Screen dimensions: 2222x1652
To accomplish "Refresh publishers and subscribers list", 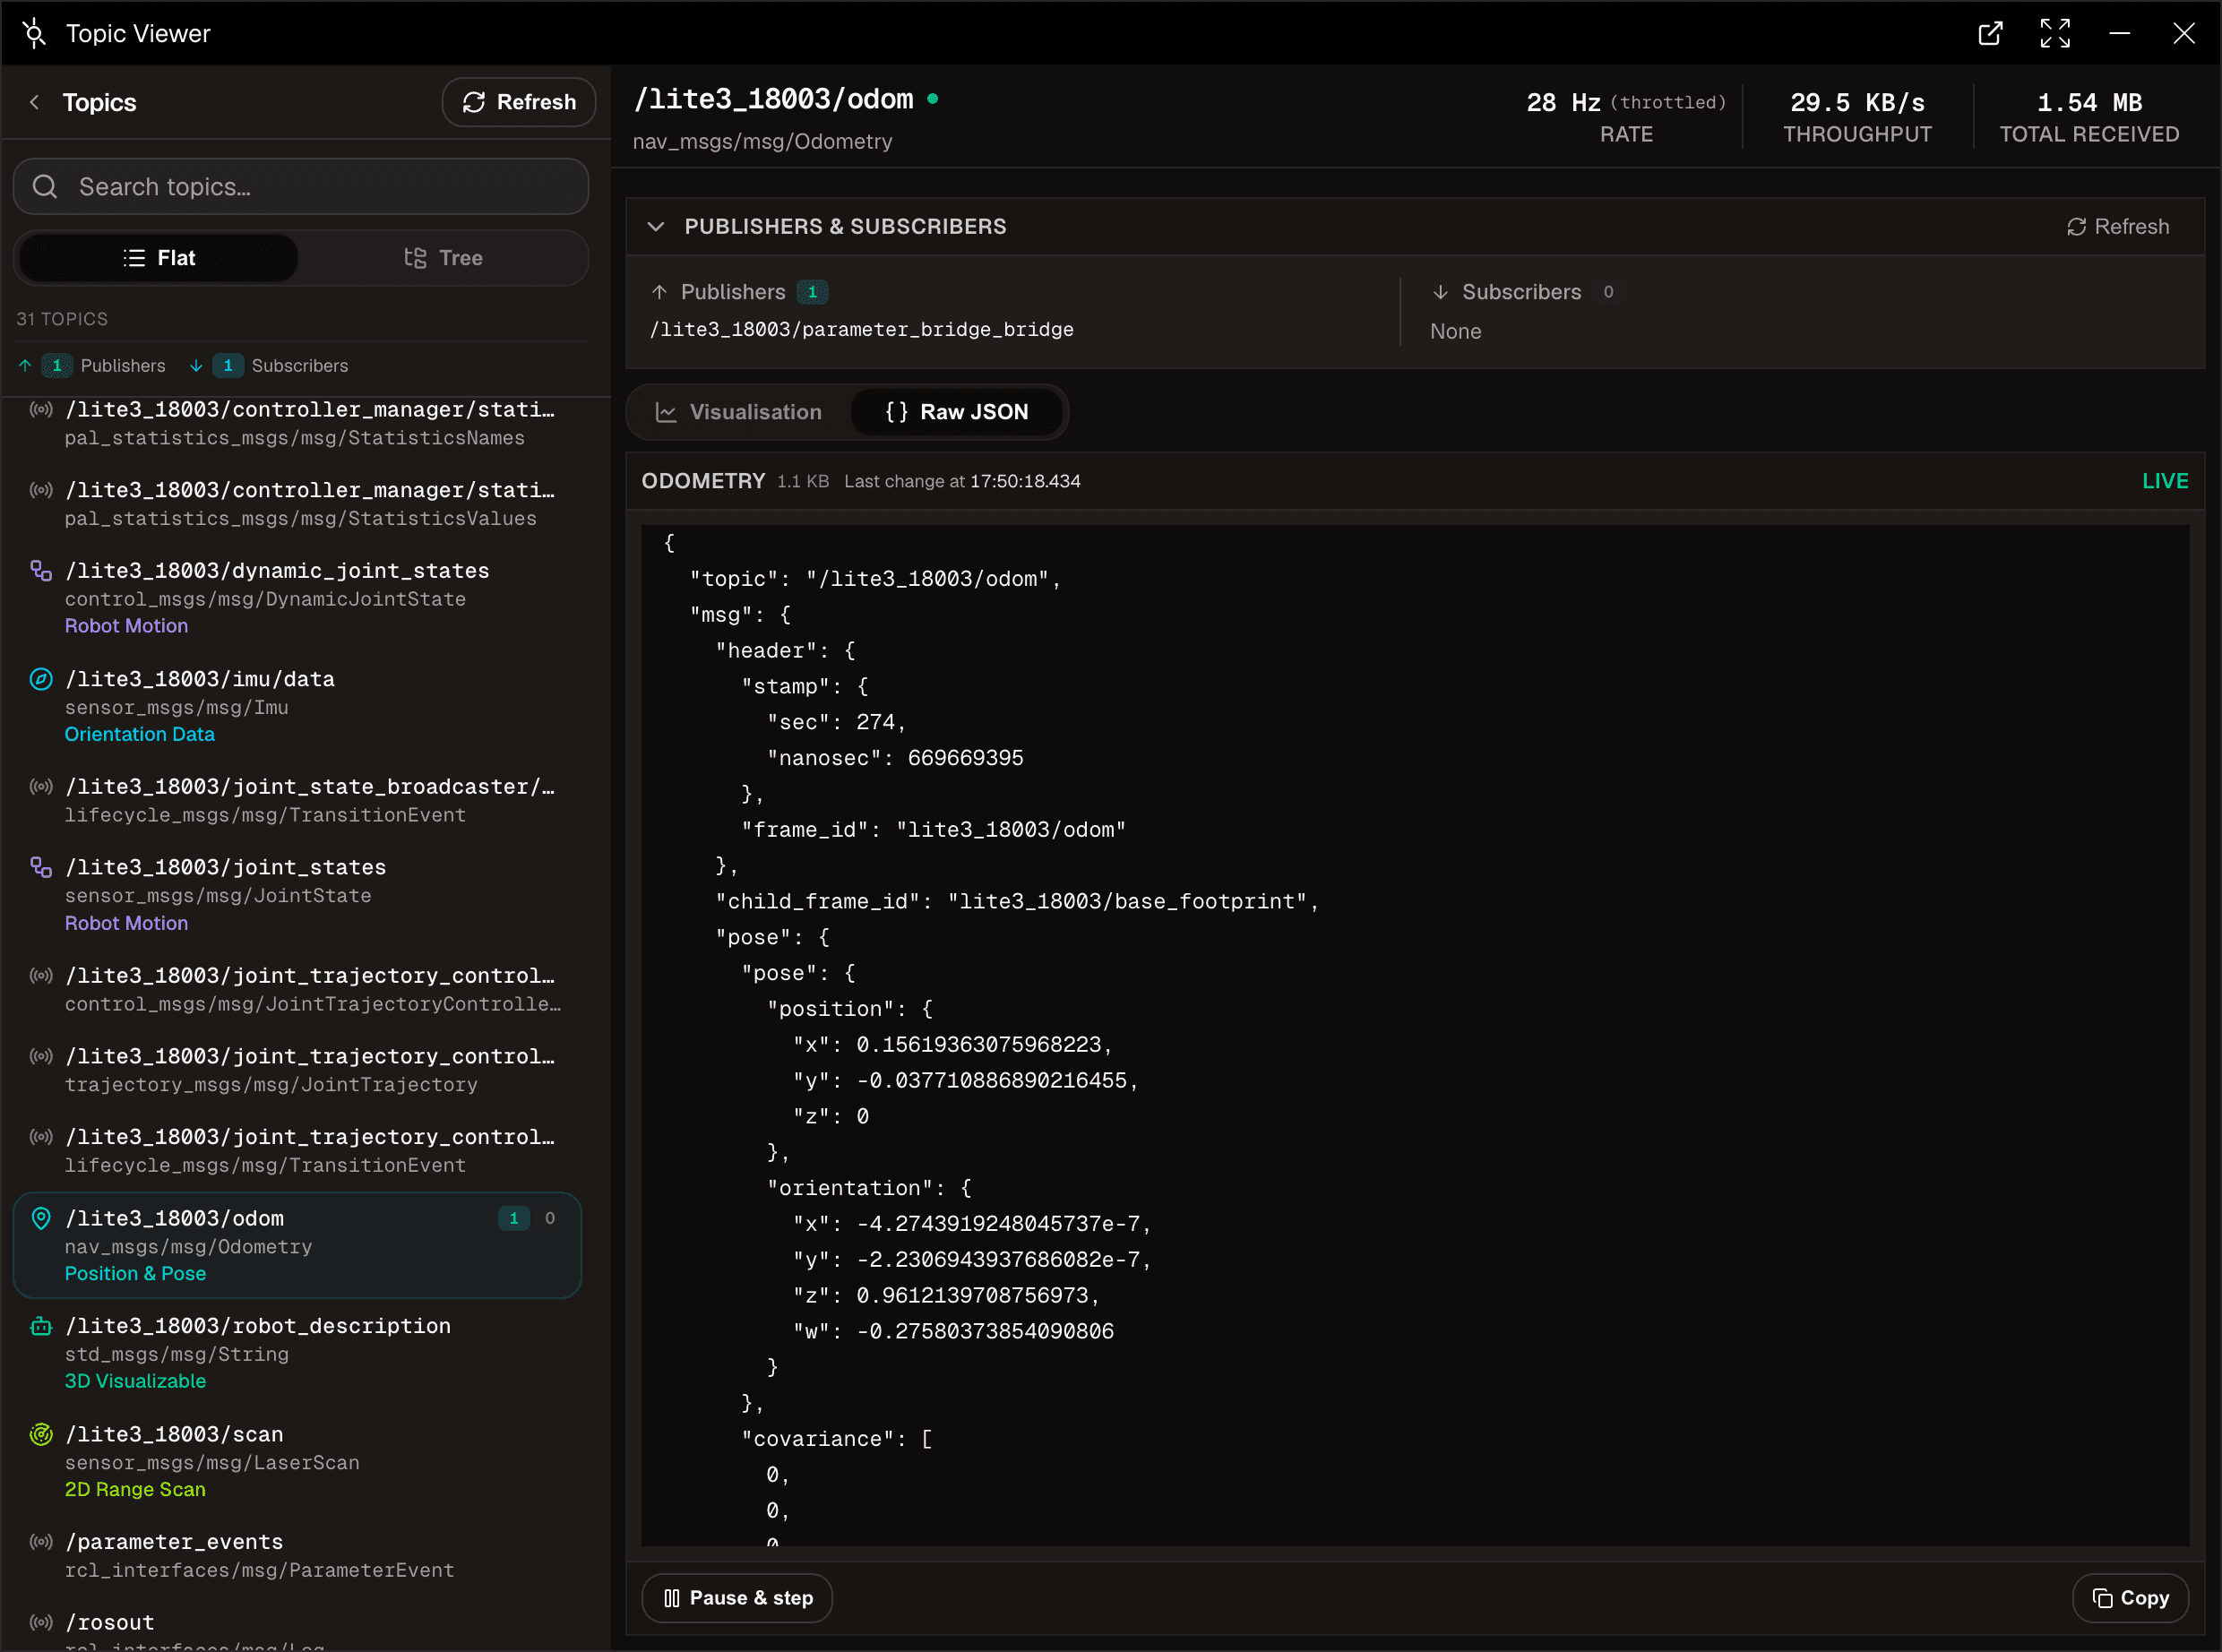I will click(x=2118, y=227).
